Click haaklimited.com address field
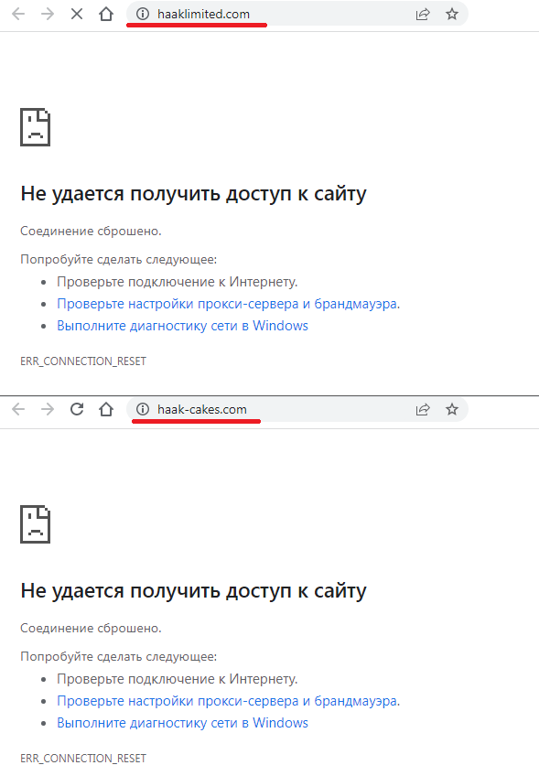This screenshot has height=776, width=539. 297,14
